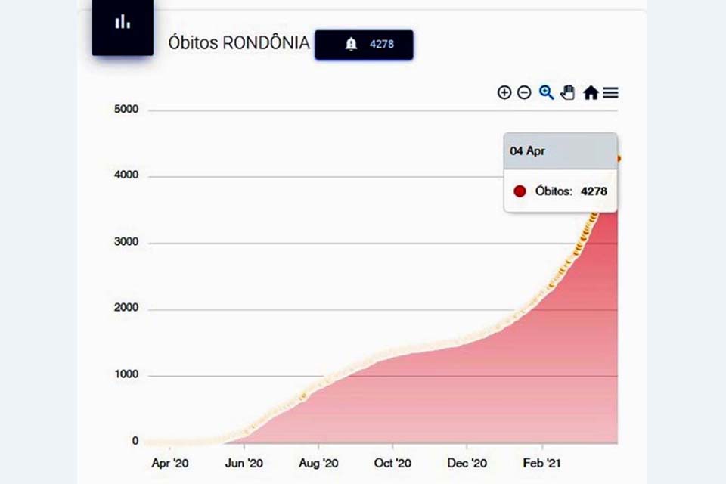Open the chart hamburger menu

pos(611,92)
